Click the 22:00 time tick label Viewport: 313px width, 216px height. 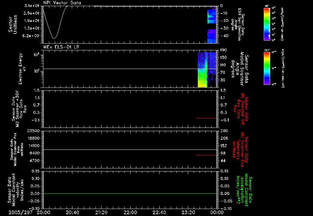pos(130,212)
